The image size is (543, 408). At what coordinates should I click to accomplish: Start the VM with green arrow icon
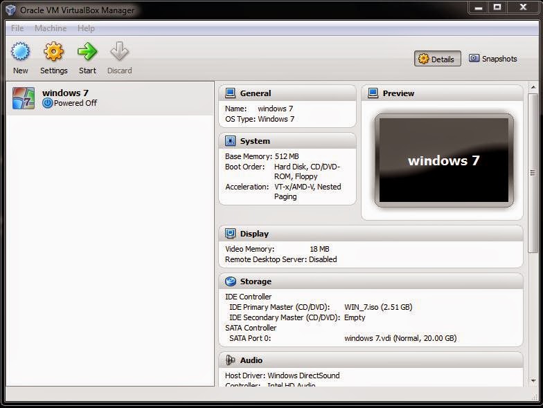coord(87,51)
